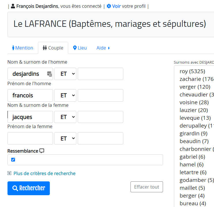Click the Ressemblance help comment icon
The width and height of the screenshot is (214, 207).
tap(42, 151)
